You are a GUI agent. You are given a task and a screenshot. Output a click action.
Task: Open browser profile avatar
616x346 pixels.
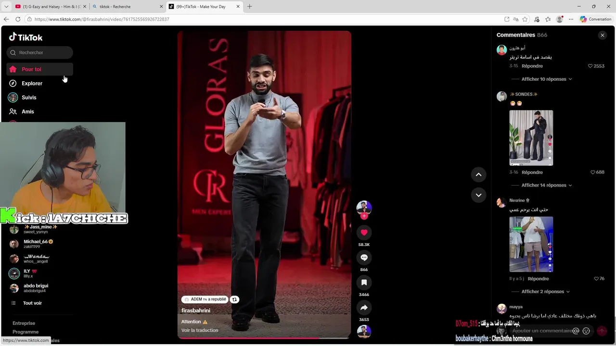(559, 19)
